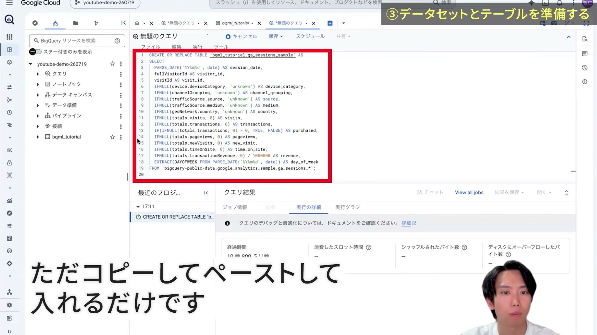The image size is (597, 335).
Task: Open the BigQuery logo home icon
Action: pos(9,20)
